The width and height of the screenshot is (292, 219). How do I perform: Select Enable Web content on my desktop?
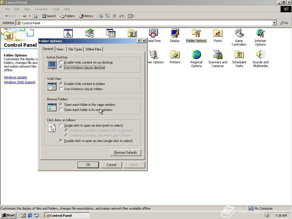[x=86, y=62]
